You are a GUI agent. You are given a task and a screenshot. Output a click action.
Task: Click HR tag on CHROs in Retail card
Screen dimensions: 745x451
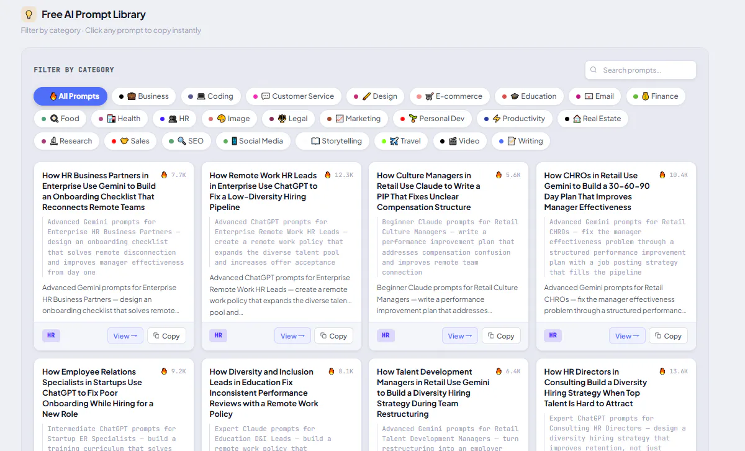pyautogui.click(x=553, y=335)
